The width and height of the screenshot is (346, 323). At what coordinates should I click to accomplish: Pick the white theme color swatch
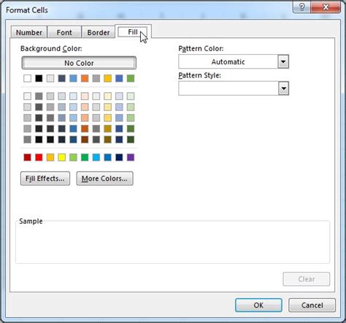click(x=27, y=78)
